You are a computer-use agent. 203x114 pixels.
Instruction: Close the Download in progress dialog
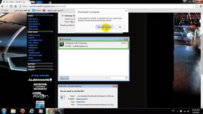coord(126,11)
